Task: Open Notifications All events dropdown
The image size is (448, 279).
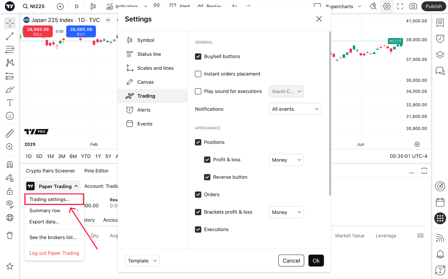Action: click(295, 109)
